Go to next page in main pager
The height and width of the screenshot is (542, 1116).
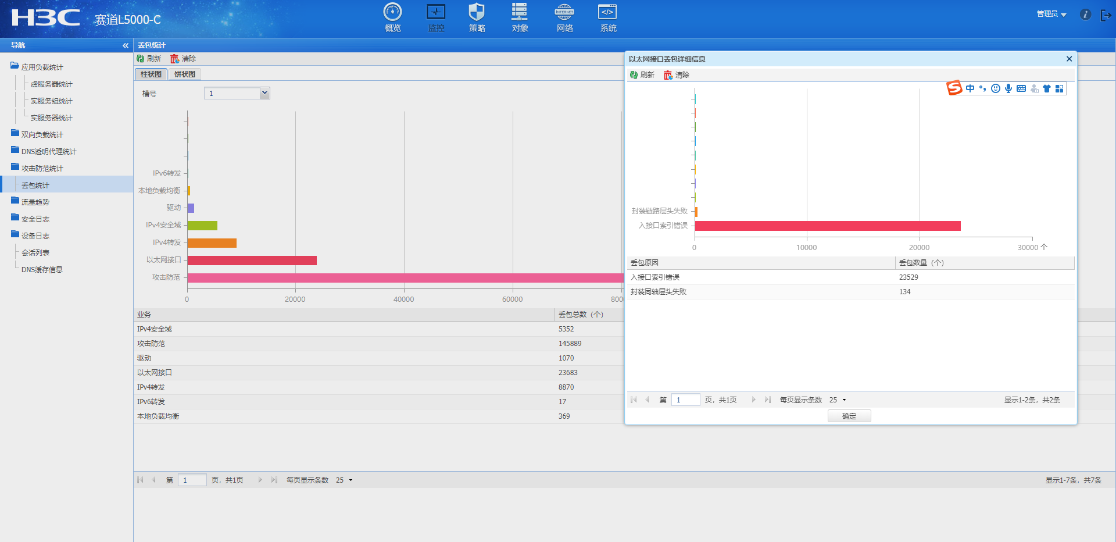coord(260,480)
